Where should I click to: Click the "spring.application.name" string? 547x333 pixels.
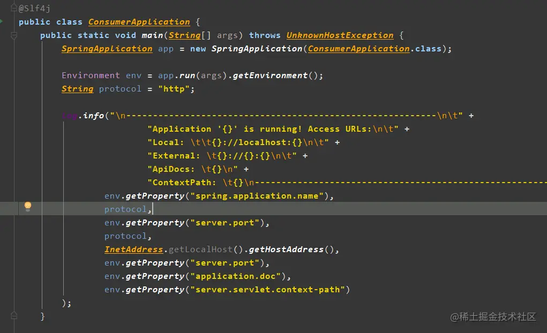pos(257,196)
